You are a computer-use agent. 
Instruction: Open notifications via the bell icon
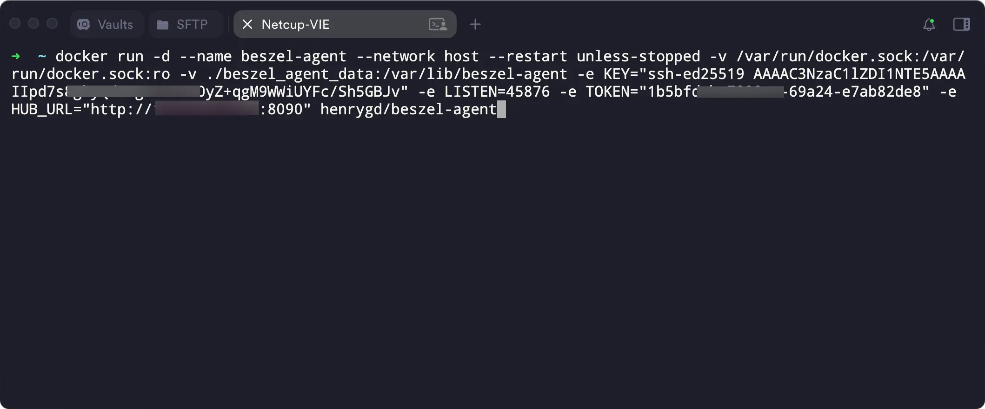pyautogui.click(x=929, y=25)
